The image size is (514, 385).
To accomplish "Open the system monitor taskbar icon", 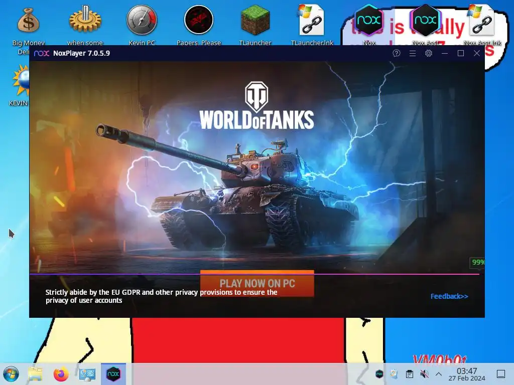I will coord(87,374).
